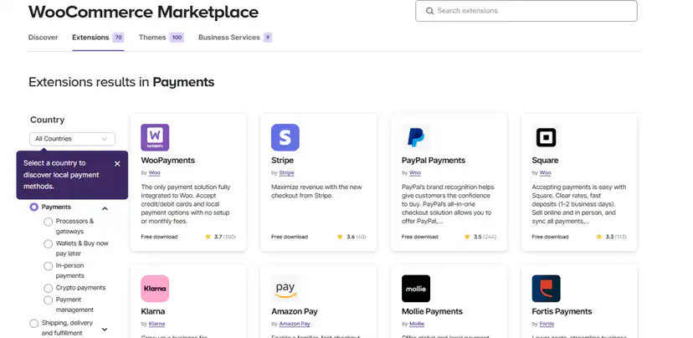Open Woo developer link under WooPayments
693x338 pixels.
pyautogui.click(x=154, y=172)
